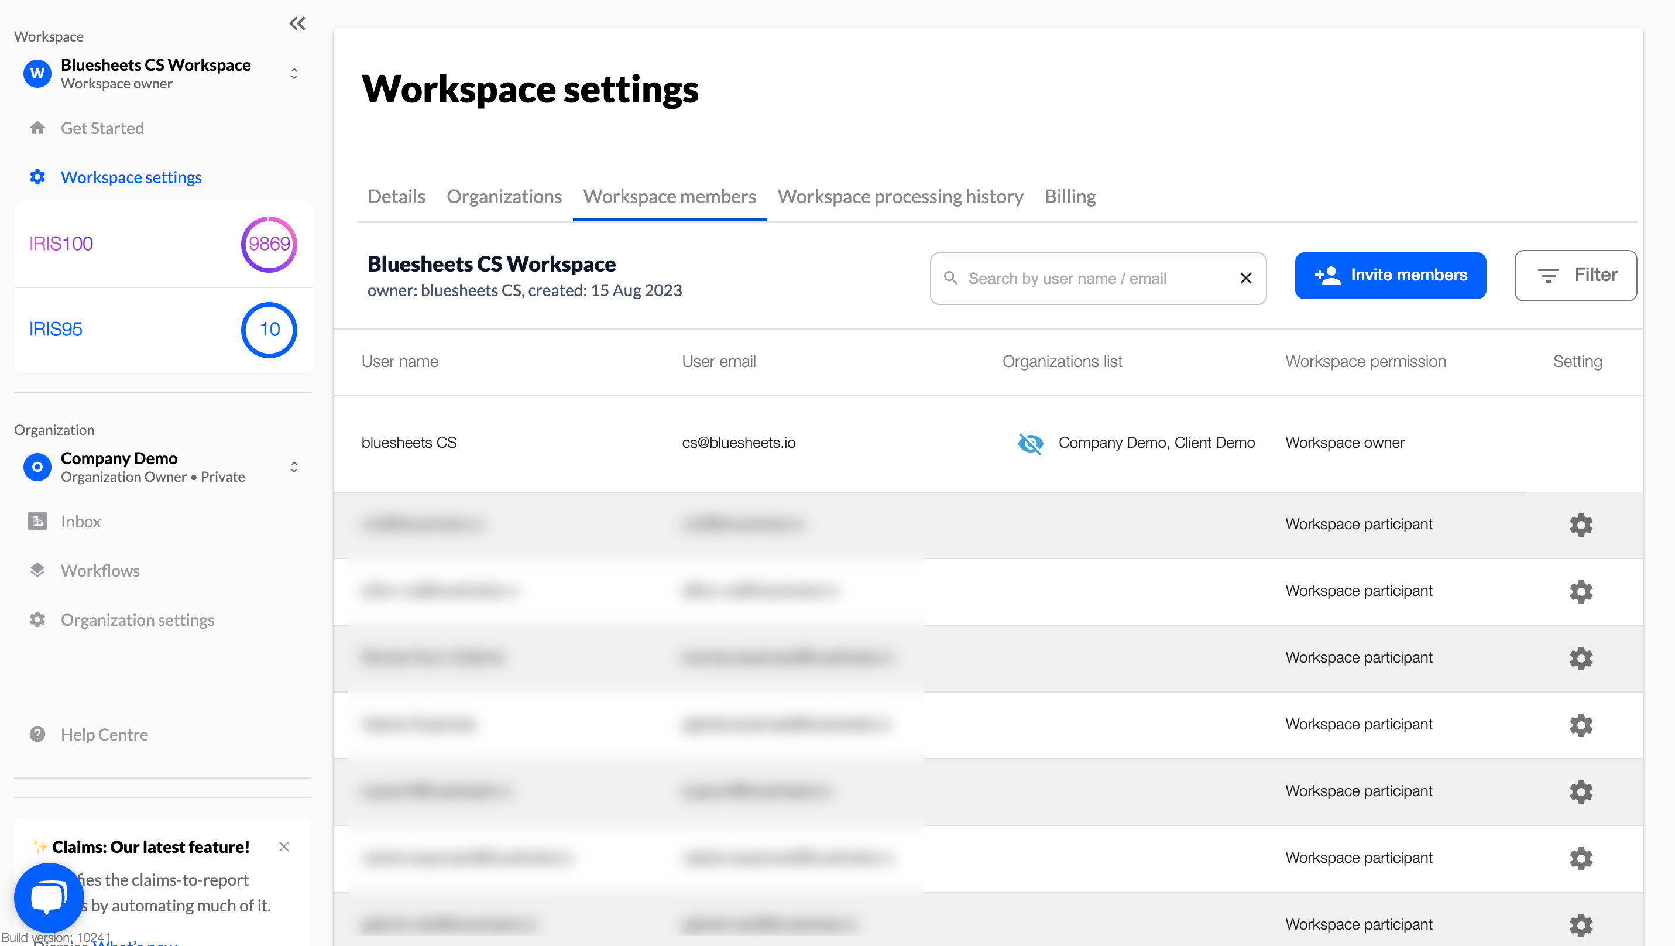Image resolution: width=1675 pixels, height=946 pixels.
Task: Collapse the sidebar with the double chevron
Action: 297,23
